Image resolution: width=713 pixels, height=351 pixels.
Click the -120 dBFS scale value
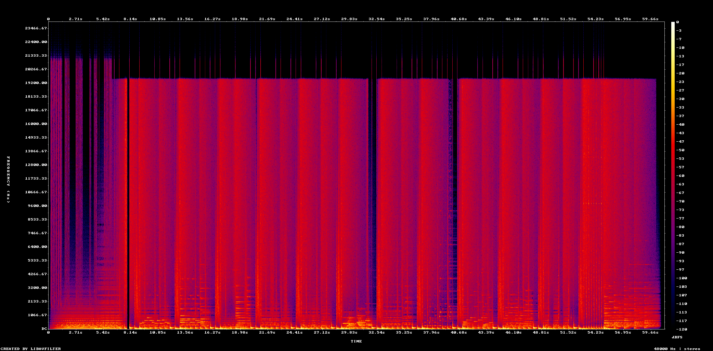coord(682,329)
